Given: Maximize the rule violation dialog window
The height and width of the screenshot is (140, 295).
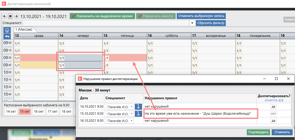Looking at the screenshot, I should (276, 79).
